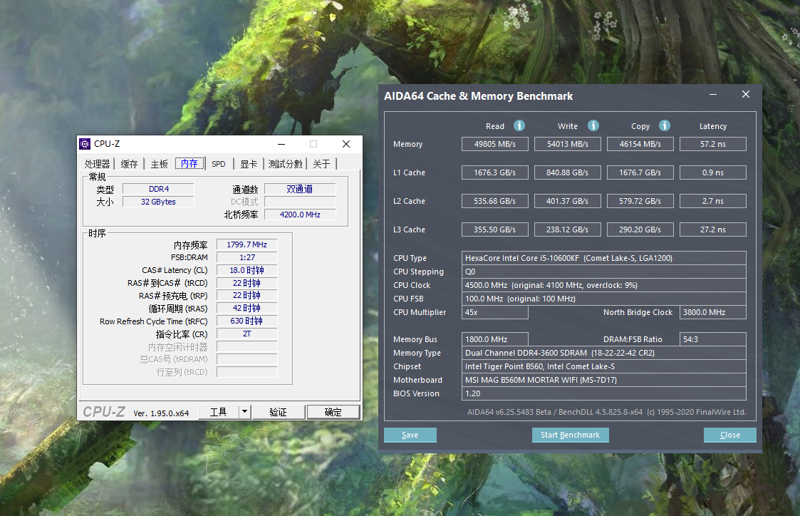This screenshot has width=800, height=516.
Task: Click the L3 Cache Write value 238.12 GB/s
Action: 567,229
